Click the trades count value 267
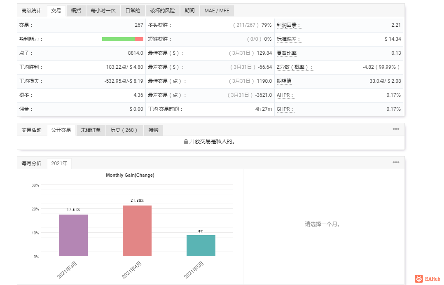Image resolution: width=444 pixels, height=285 pixels. (x=139, y=25)
